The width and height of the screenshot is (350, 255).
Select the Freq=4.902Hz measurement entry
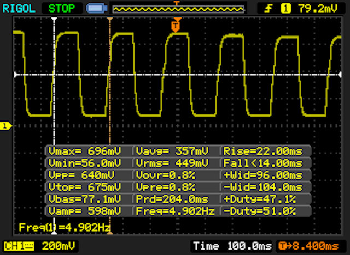pyautogui.click(x=176, y=211)
